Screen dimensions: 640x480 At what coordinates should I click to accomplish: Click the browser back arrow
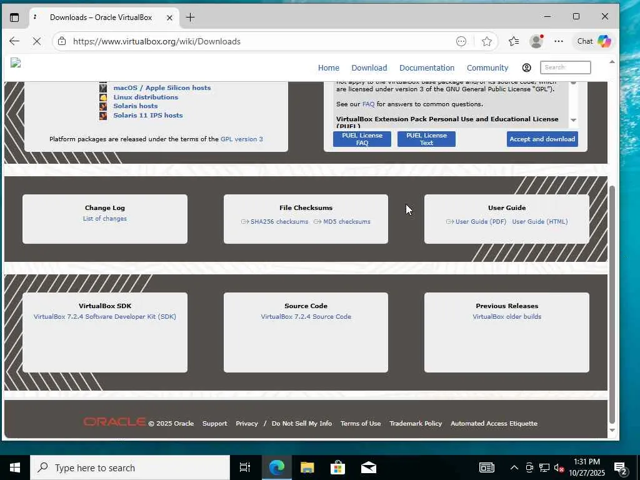pos(14,41)
